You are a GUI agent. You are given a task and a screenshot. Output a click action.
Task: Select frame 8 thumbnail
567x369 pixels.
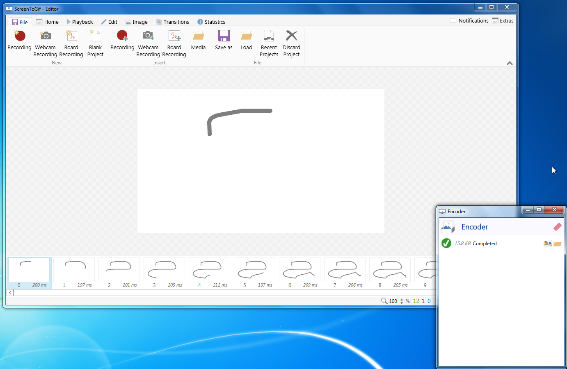pyautogui.click(x=390, y=273)
